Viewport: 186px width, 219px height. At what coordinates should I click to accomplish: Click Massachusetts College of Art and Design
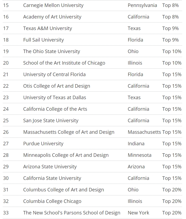click(x=69, y=132)
